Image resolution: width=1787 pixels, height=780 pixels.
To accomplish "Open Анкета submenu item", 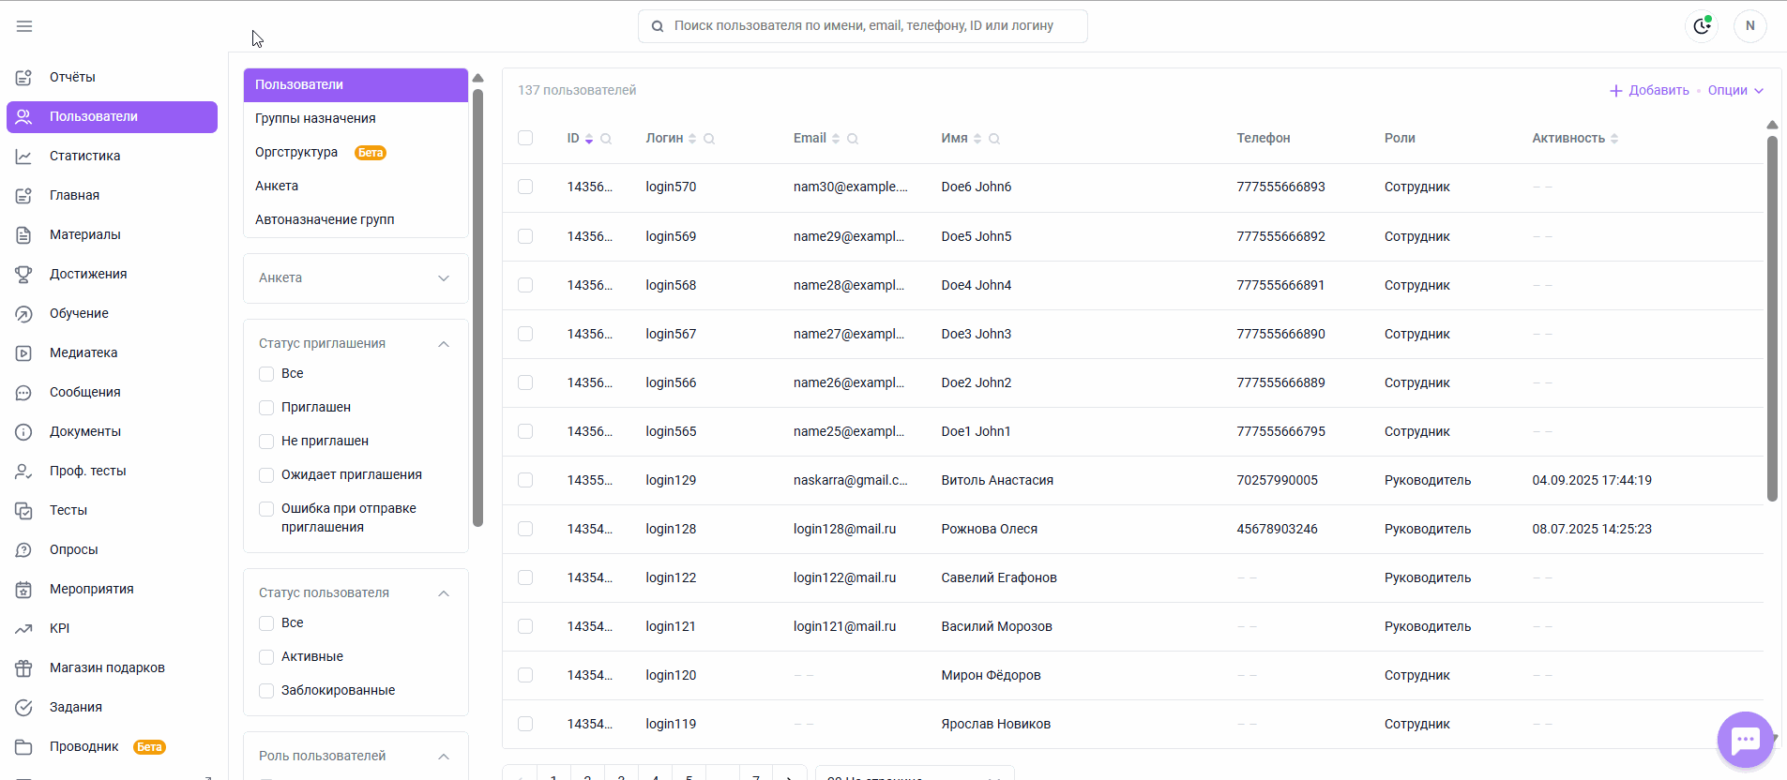I will pyautogui.click(x=356, y=186).
